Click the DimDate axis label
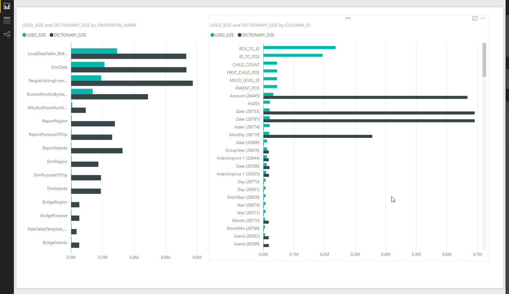509x294 pixels. 59,67
